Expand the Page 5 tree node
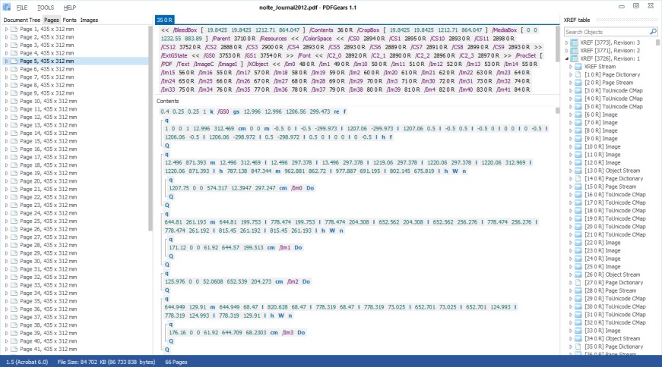Viewport: 662px width, 367px height. pyautogui.click(x=6, y=61)
